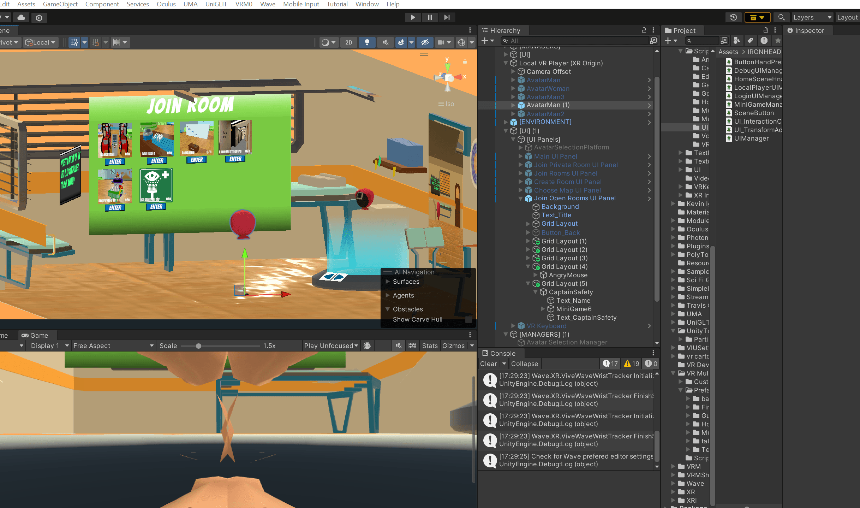Open the Layers dropdown
The image size is (860, 508).
coord(812,17)
